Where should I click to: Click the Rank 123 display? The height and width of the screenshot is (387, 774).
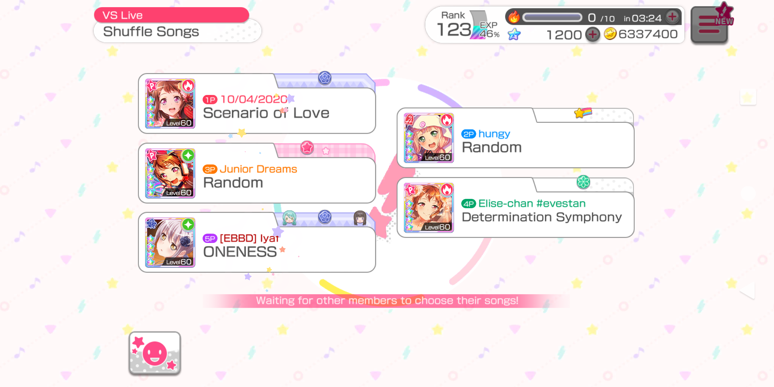[x=454, y=24]
